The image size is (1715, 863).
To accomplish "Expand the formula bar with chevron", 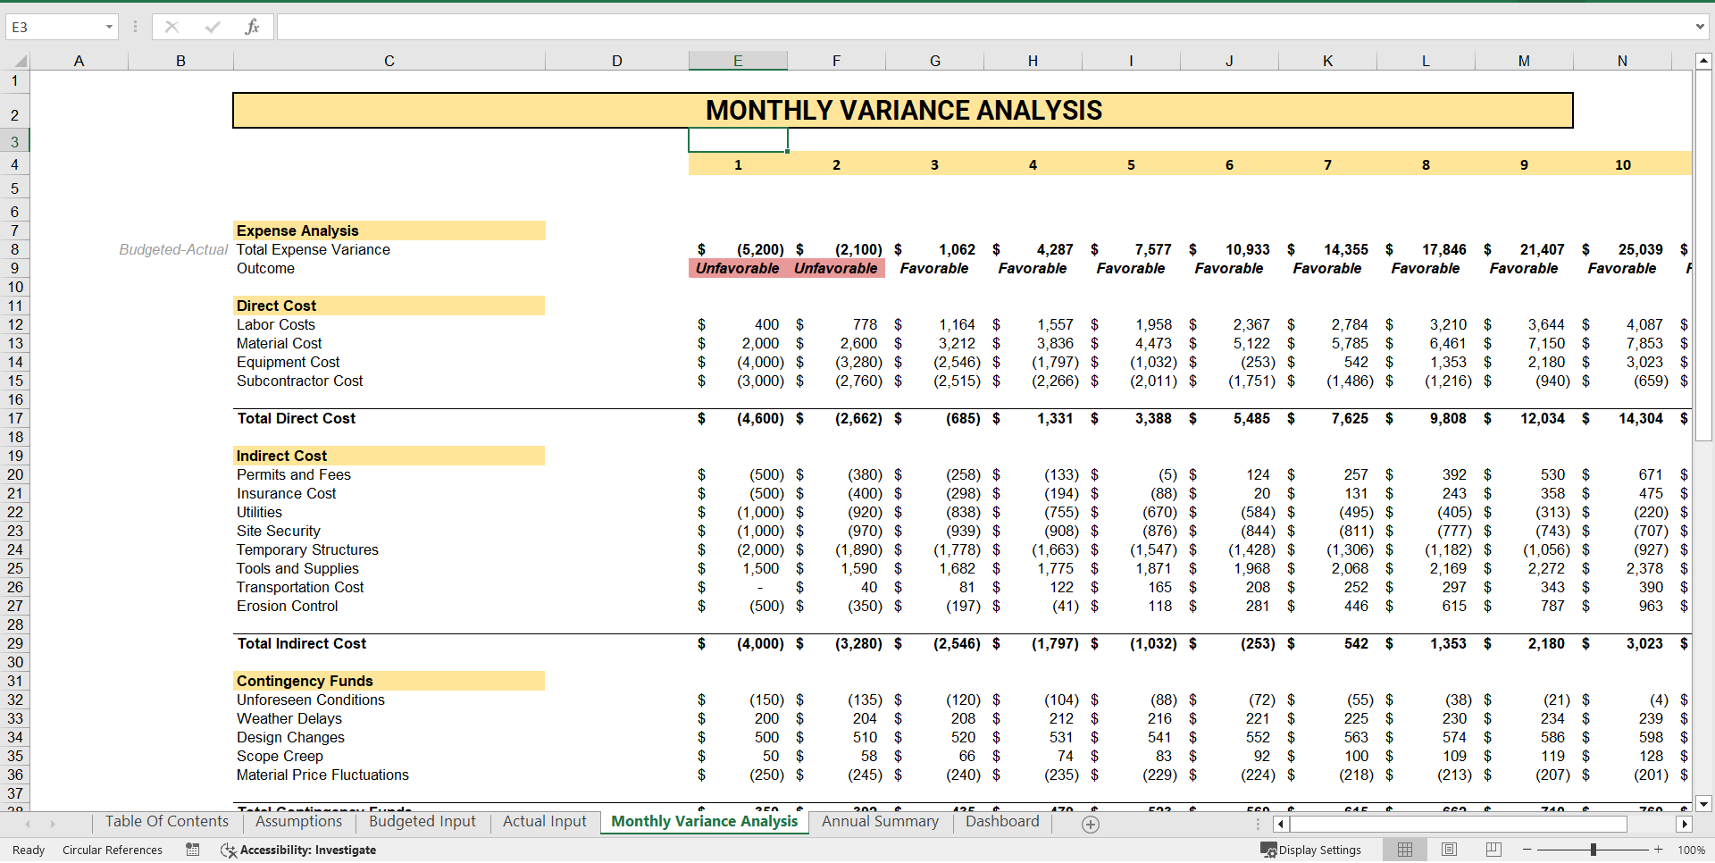I will click(x=1700, y=27).
